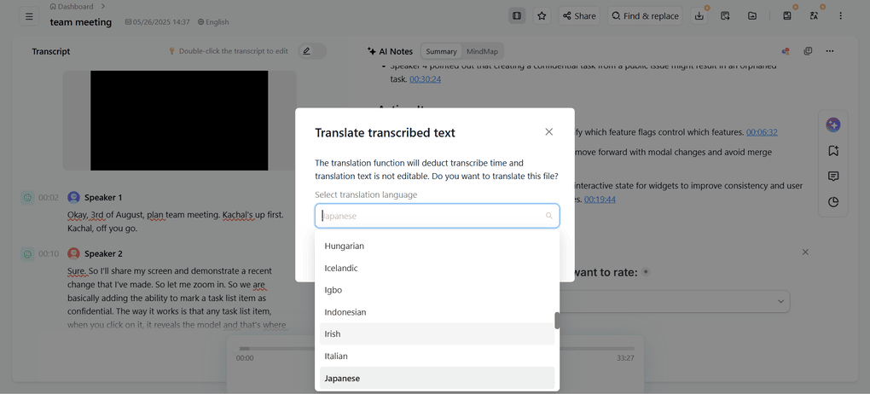Click the black video preview

tap(179, 120)
